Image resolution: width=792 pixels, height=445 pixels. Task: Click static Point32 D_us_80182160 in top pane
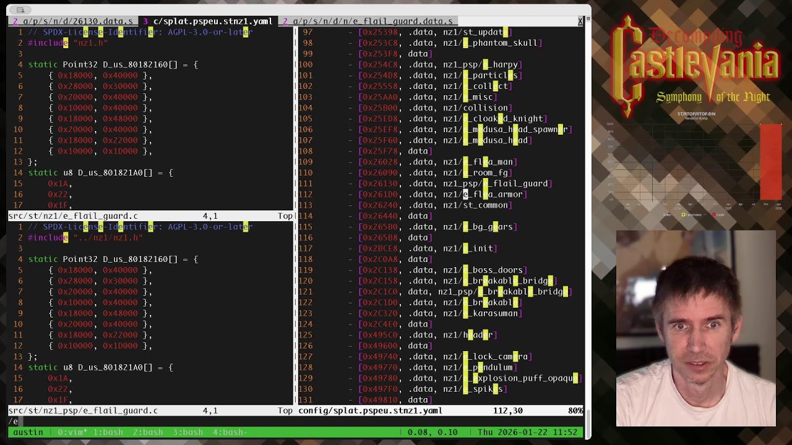pyautogui.click(x=113, y=64)
